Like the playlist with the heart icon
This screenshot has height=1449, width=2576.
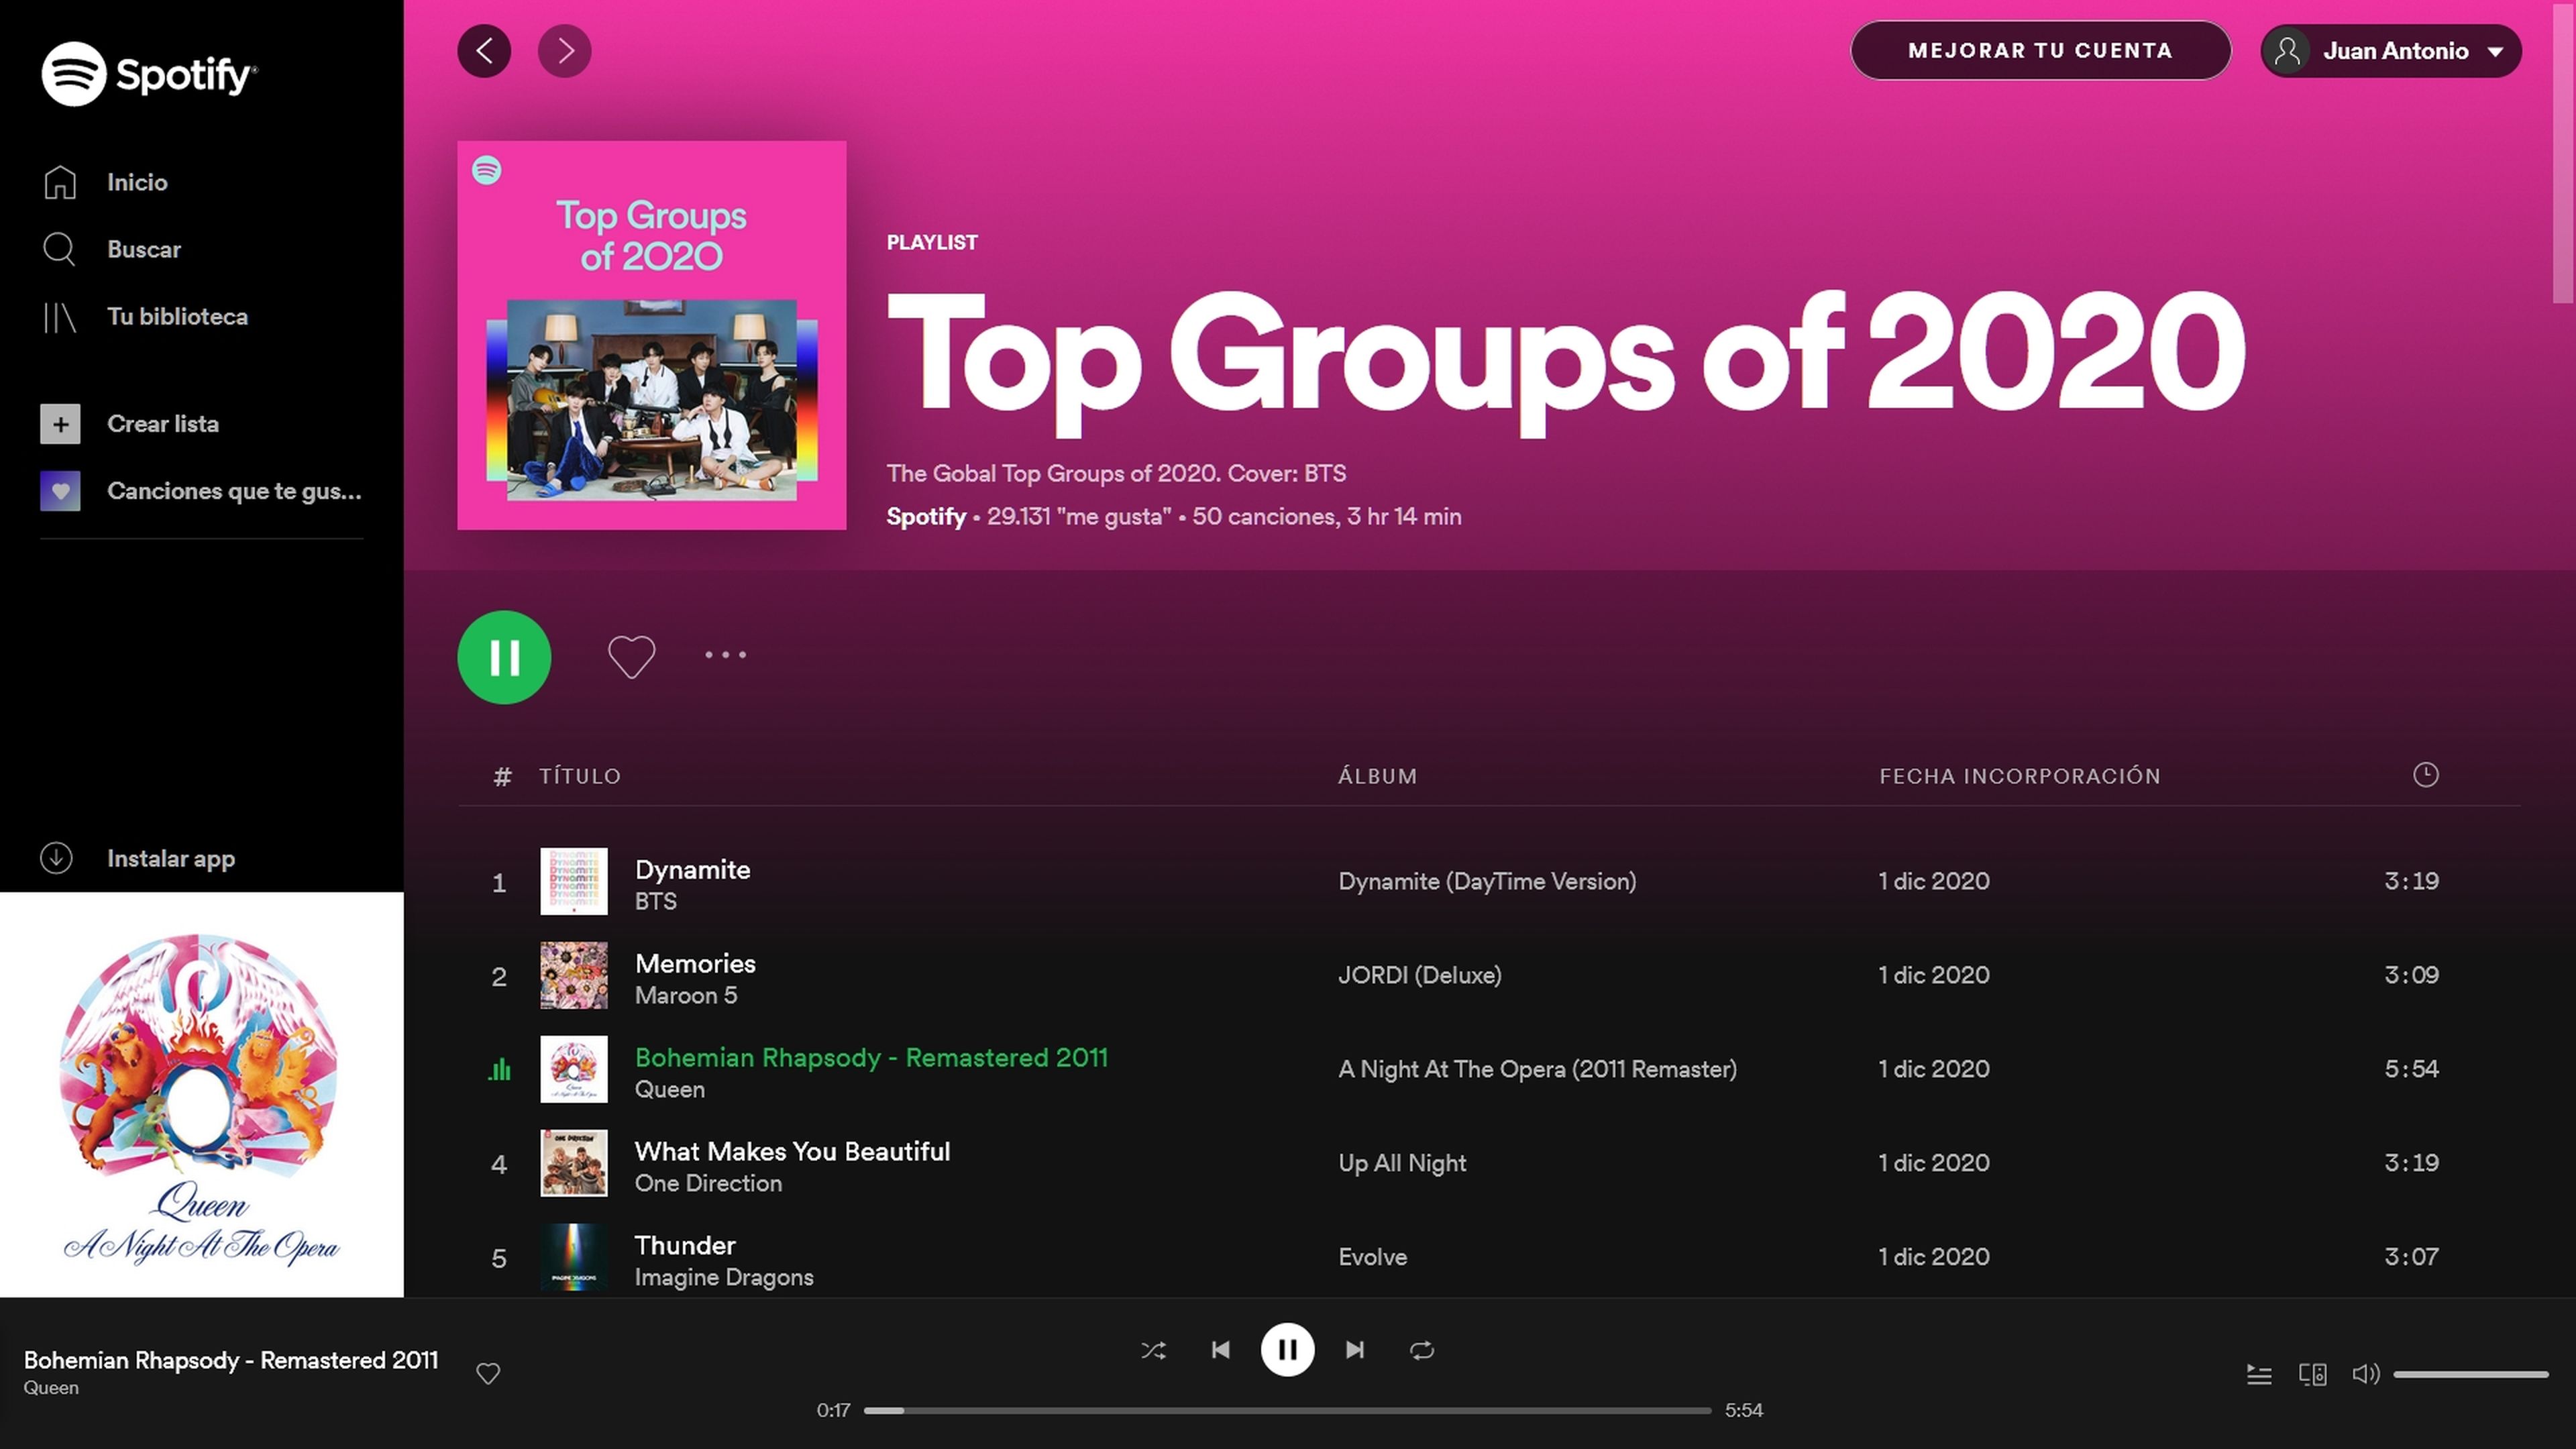[x=632, y=657]
